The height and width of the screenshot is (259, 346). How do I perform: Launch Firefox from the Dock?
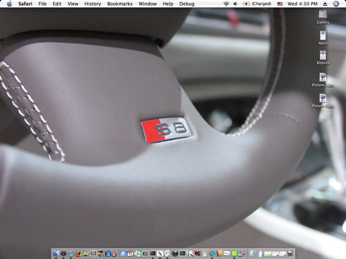tap(78, 254)
